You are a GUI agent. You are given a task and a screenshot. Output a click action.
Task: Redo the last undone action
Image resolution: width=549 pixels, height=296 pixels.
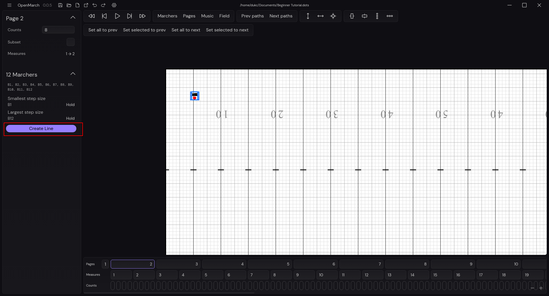point(103,5)
